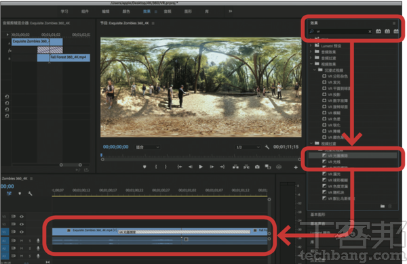407x264 pixels.
Task: Open the Button Editor plus icon
Action: click(296, 167)
